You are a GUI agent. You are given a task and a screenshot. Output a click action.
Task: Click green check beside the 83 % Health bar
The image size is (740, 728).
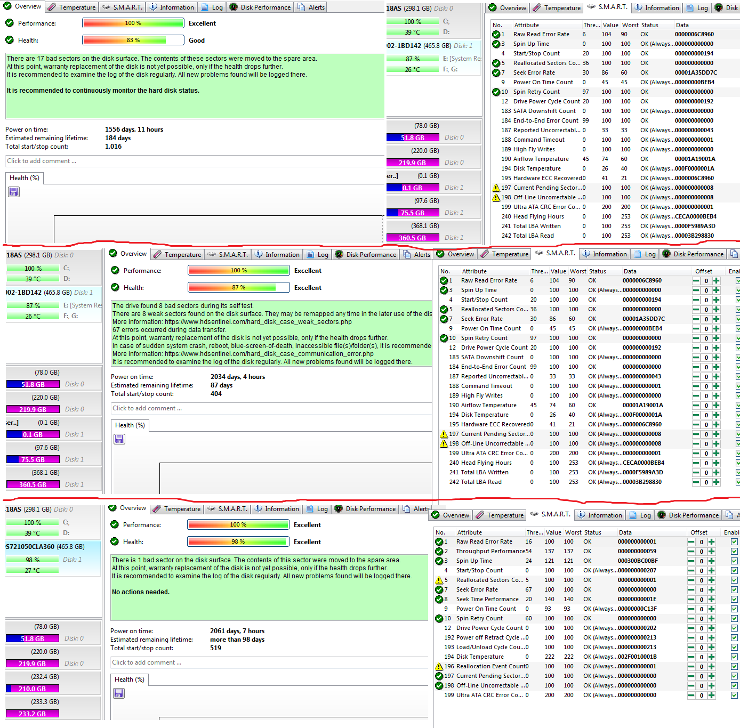point(10,40)
